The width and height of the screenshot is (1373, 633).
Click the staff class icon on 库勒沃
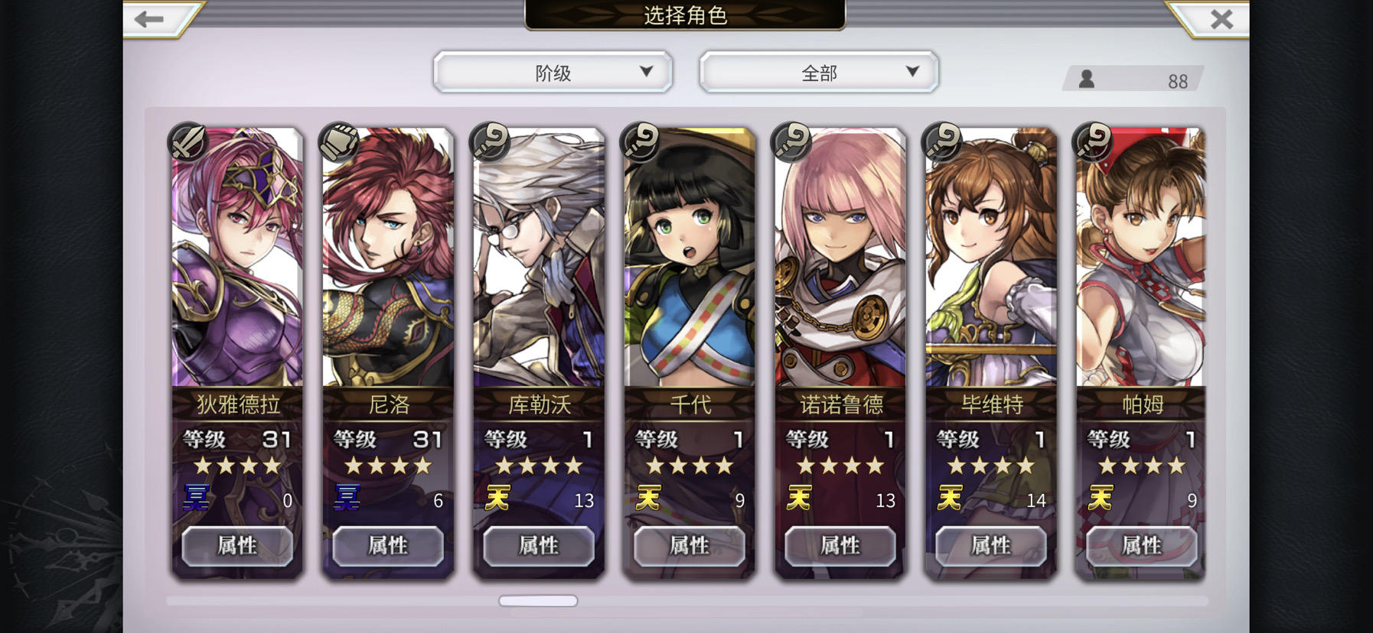click(x=490, y=141)
